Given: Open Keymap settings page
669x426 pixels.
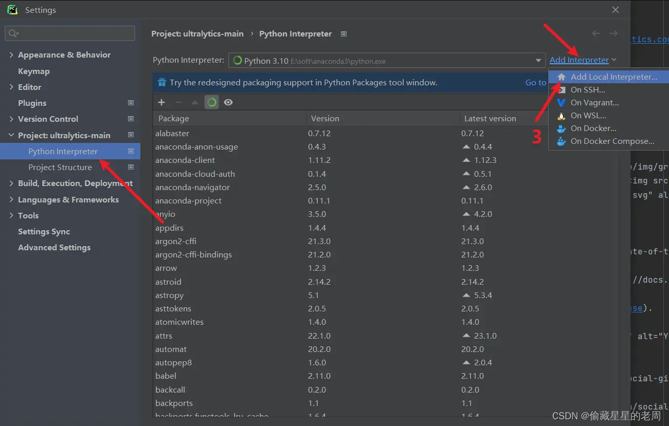Looking at the screenshot, I should click(x=34, y=71).
